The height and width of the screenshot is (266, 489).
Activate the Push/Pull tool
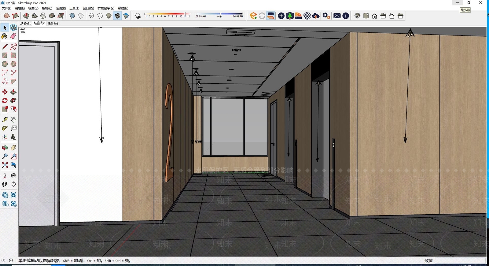click(13, 92)
